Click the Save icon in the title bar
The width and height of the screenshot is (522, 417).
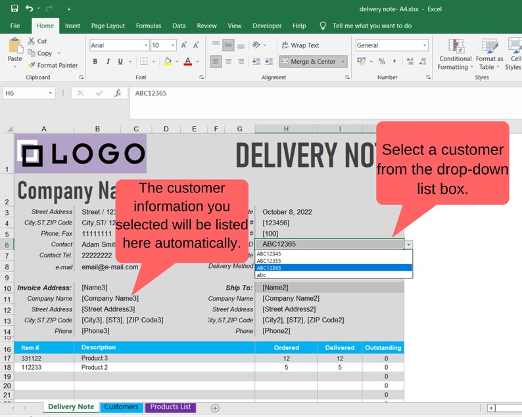coord(14,9)
